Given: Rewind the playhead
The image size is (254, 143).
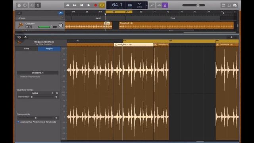Looking at the screenshot, I should [67, 5].
